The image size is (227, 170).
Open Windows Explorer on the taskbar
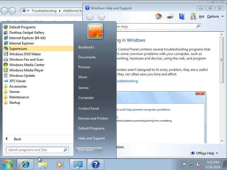(43, 165)
